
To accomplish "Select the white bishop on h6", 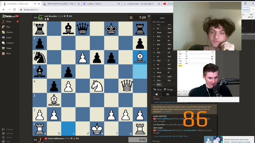I will point(140,57).
